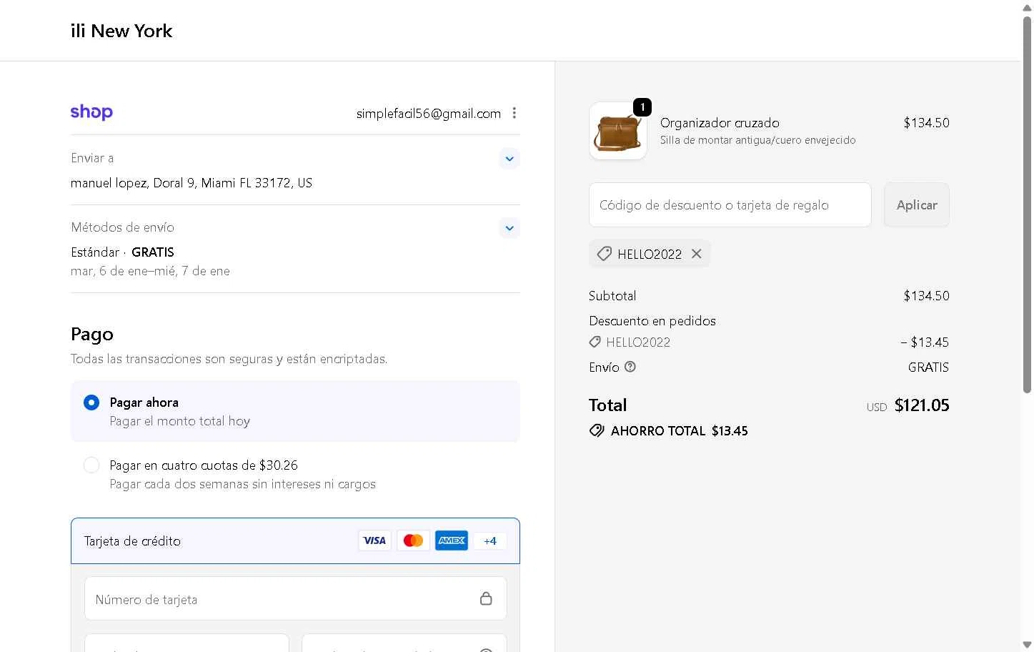Click the Organizador cruzado product name
The image size is (1034, 652).
click(x=720, y=123)
